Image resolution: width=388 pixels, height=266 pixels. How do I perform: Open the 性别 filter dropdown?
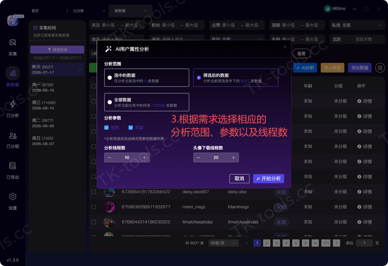(237, 39)
